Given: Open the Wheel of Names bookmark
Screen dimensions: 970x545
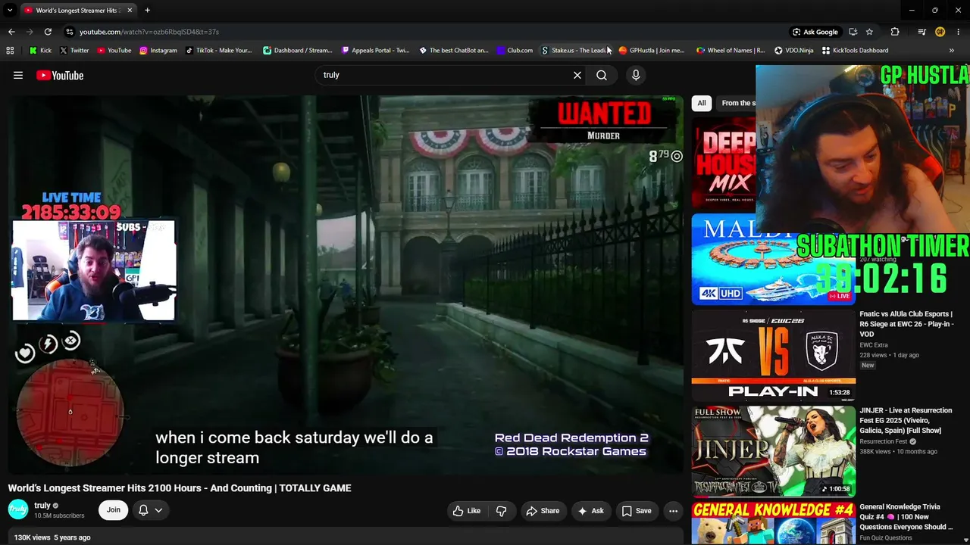Looking at the screenshot, I should pyautogui.click(x=731, y=51).
